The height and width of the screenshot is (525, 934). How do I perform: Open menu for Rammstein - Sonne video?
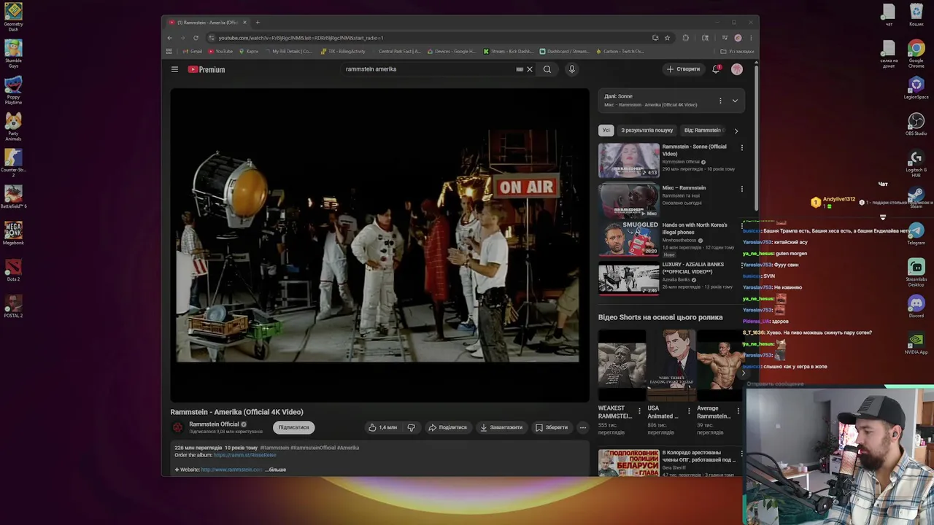(x=742, y=148)
